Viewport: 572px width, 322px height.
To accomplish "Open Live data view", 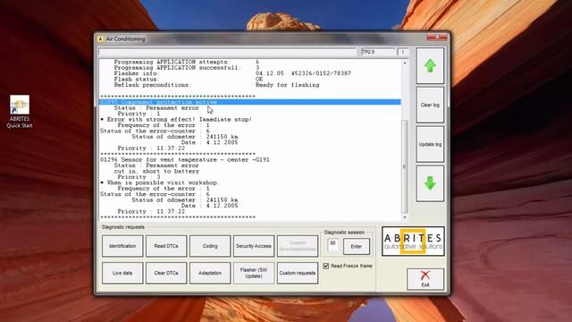I will coord(122,273).
